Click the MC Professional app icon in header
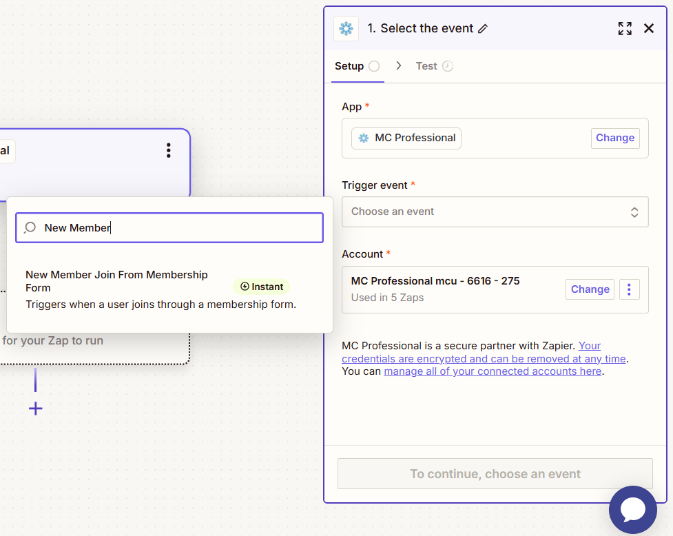 coord(346,29)
